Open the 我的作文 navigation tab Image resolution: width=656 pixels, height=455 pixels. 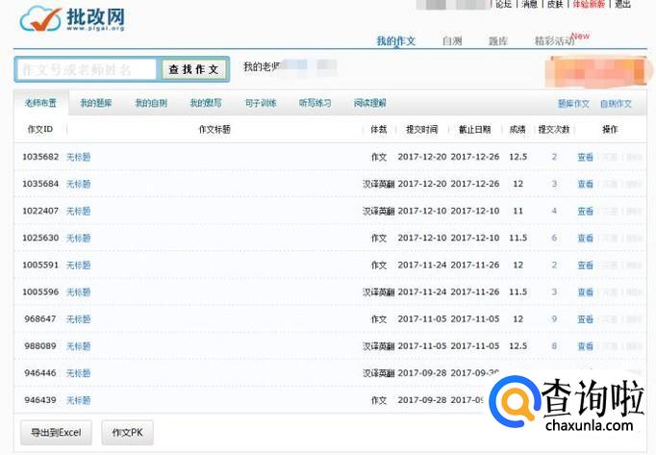click(395, 41)
